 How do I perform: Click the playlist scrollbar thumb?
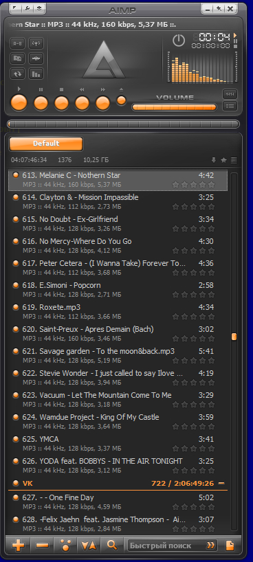pos(234,337)
